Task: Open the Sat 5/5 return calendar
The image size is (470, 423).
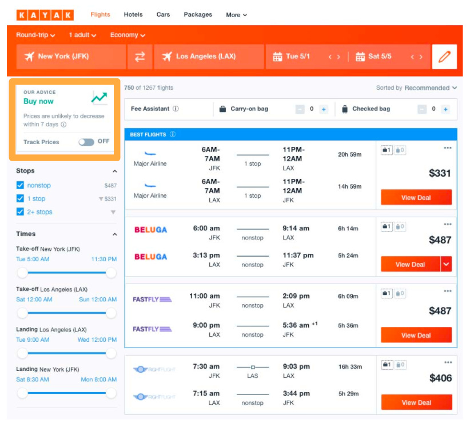Action: pos(373,57)
